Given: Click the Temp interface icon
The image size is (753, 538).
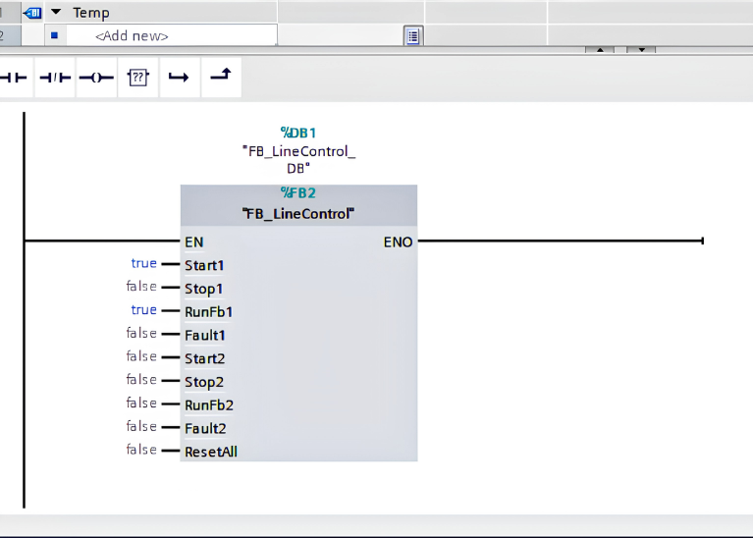Looking at the screenshot, I should (32, 13).
